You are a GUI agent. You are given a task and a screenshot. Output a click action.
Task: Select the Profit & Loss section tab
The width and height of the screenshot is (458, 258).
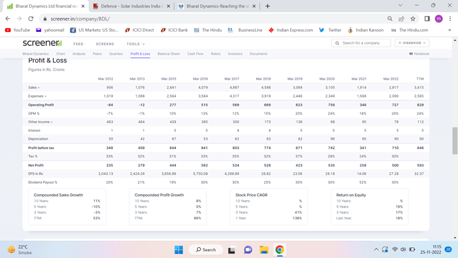click(x=140, y=54)
